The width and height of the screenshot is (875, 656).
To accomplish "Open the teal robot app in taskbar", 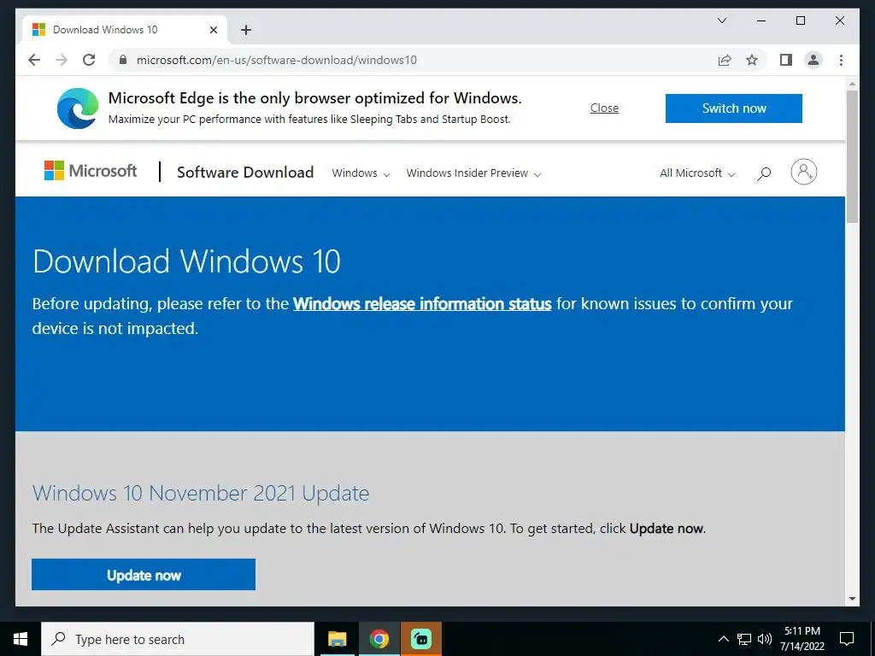I will [420, 639].
